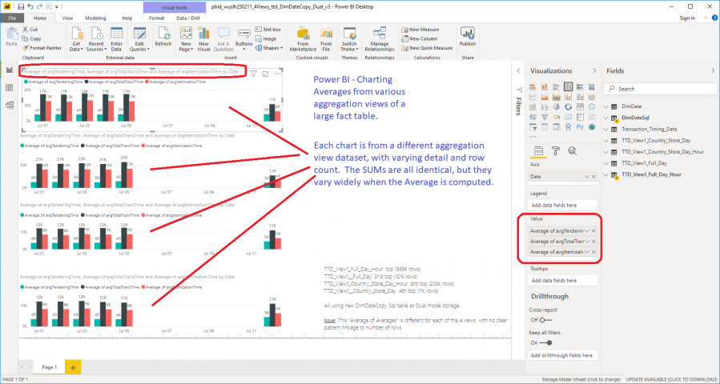Open Manage Relationships
The height and width of the screenshot is (384, 720).
click(380, 39)
